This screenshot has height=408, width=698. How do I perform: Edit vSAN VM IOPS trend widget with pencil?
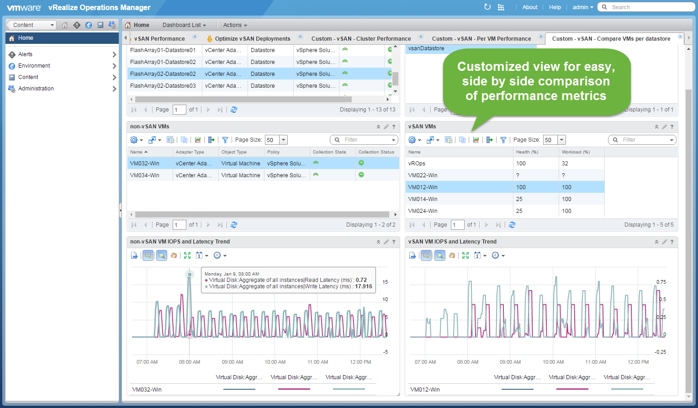[664, 242]
